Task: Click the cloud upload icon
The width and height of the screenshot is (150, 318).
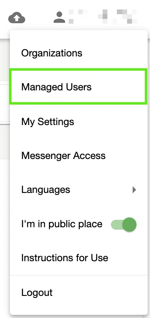Action: pos(17,17)
